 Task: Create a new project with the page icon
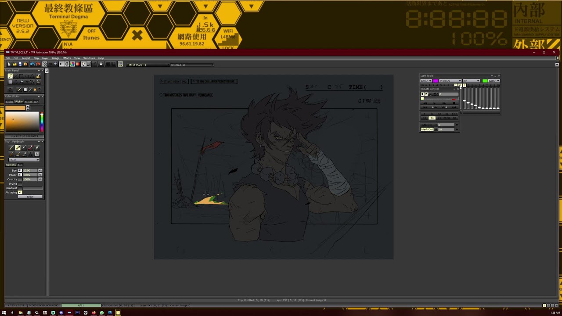tap(9, 64)
